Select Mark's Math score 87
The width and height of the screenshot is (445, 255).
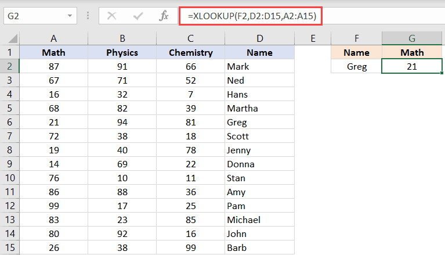tap(53, 67)
